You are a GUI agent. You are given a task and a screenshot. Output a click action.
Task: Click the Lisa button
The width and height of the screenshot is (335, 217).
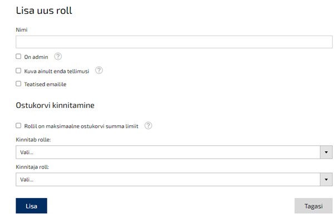click(31, 206)
